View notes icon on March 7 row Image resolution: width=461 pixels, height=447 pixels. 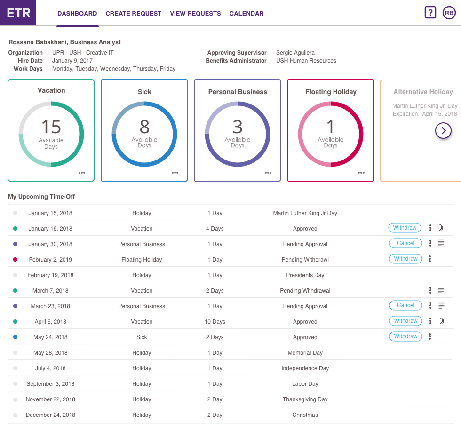[441, 290]
